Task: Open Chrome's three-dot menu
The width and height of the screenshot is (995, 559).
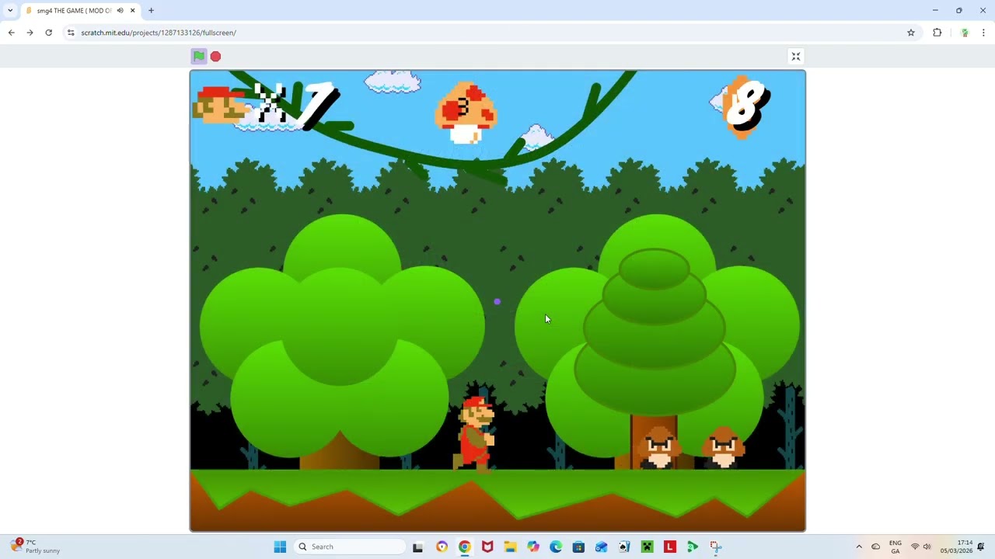Action: [983, 33]
